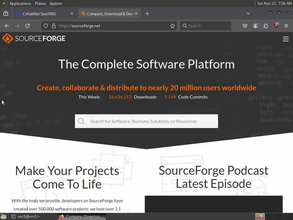Close the CollabNet SearXNG tab
This screenshot has height=220, width=293.
tap(72, 13)
